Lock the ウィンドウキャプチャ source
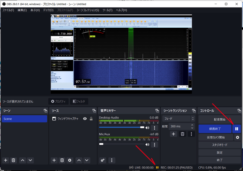This screenshot has height=171, width=243. tap(91, 119)
